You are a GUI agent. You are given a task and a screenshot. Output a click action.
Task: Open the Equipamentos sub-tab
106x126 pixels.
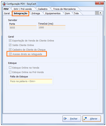pyautogui.click(x=53, y=13)
